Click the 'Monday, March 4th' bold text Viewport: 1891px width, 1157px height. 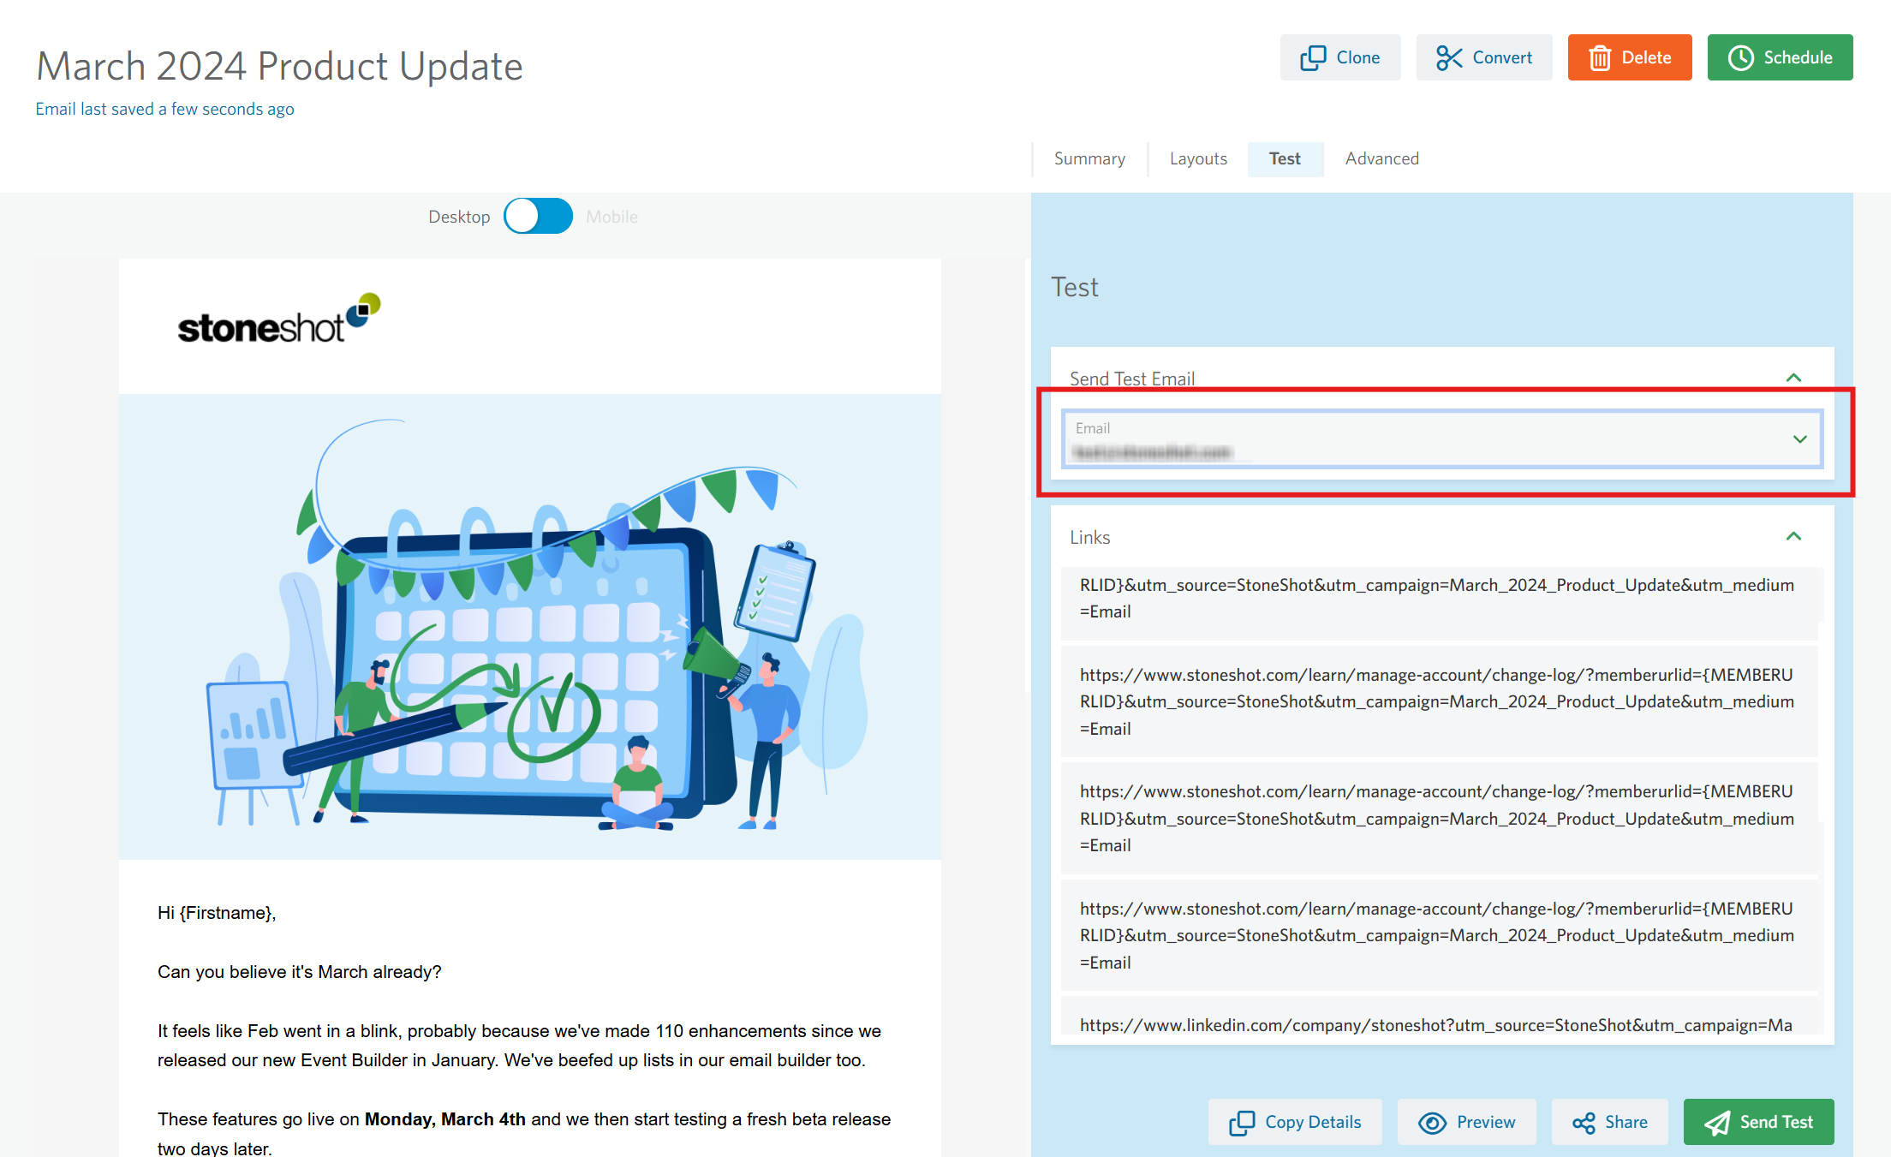pos(445,1119)
